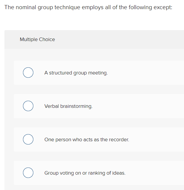This screenshot has width=184, height=190.
Task: Choose the 'Verbal brainstorming' radio button
Action: click(x=28, y=106)
